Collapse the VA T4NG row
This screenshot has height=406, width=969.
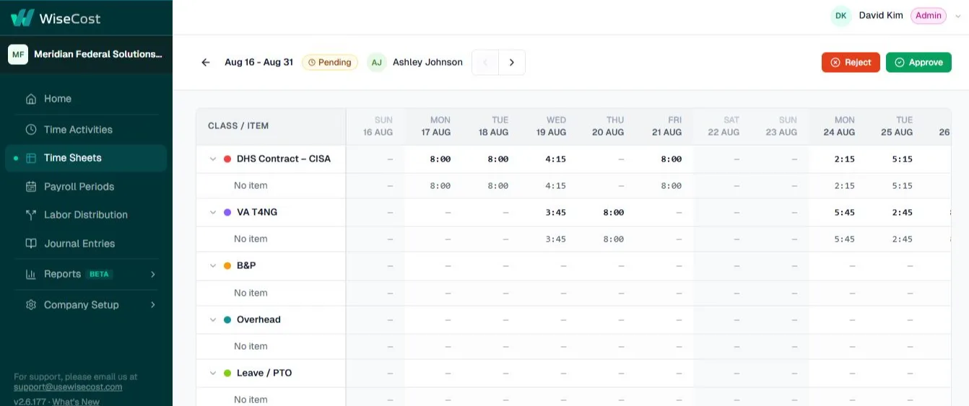click(213, 213)
